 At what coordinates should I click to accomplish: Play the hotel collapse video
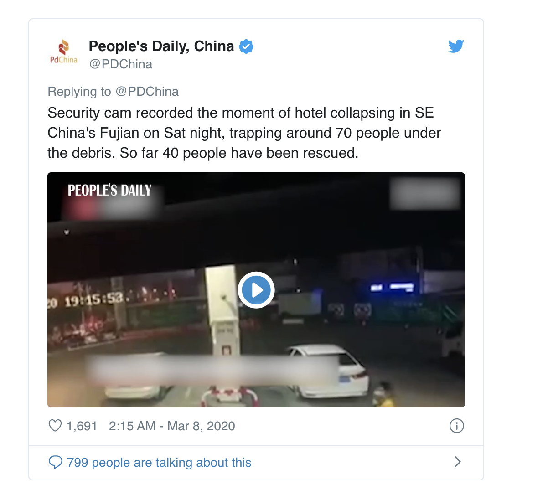[256, 290]
